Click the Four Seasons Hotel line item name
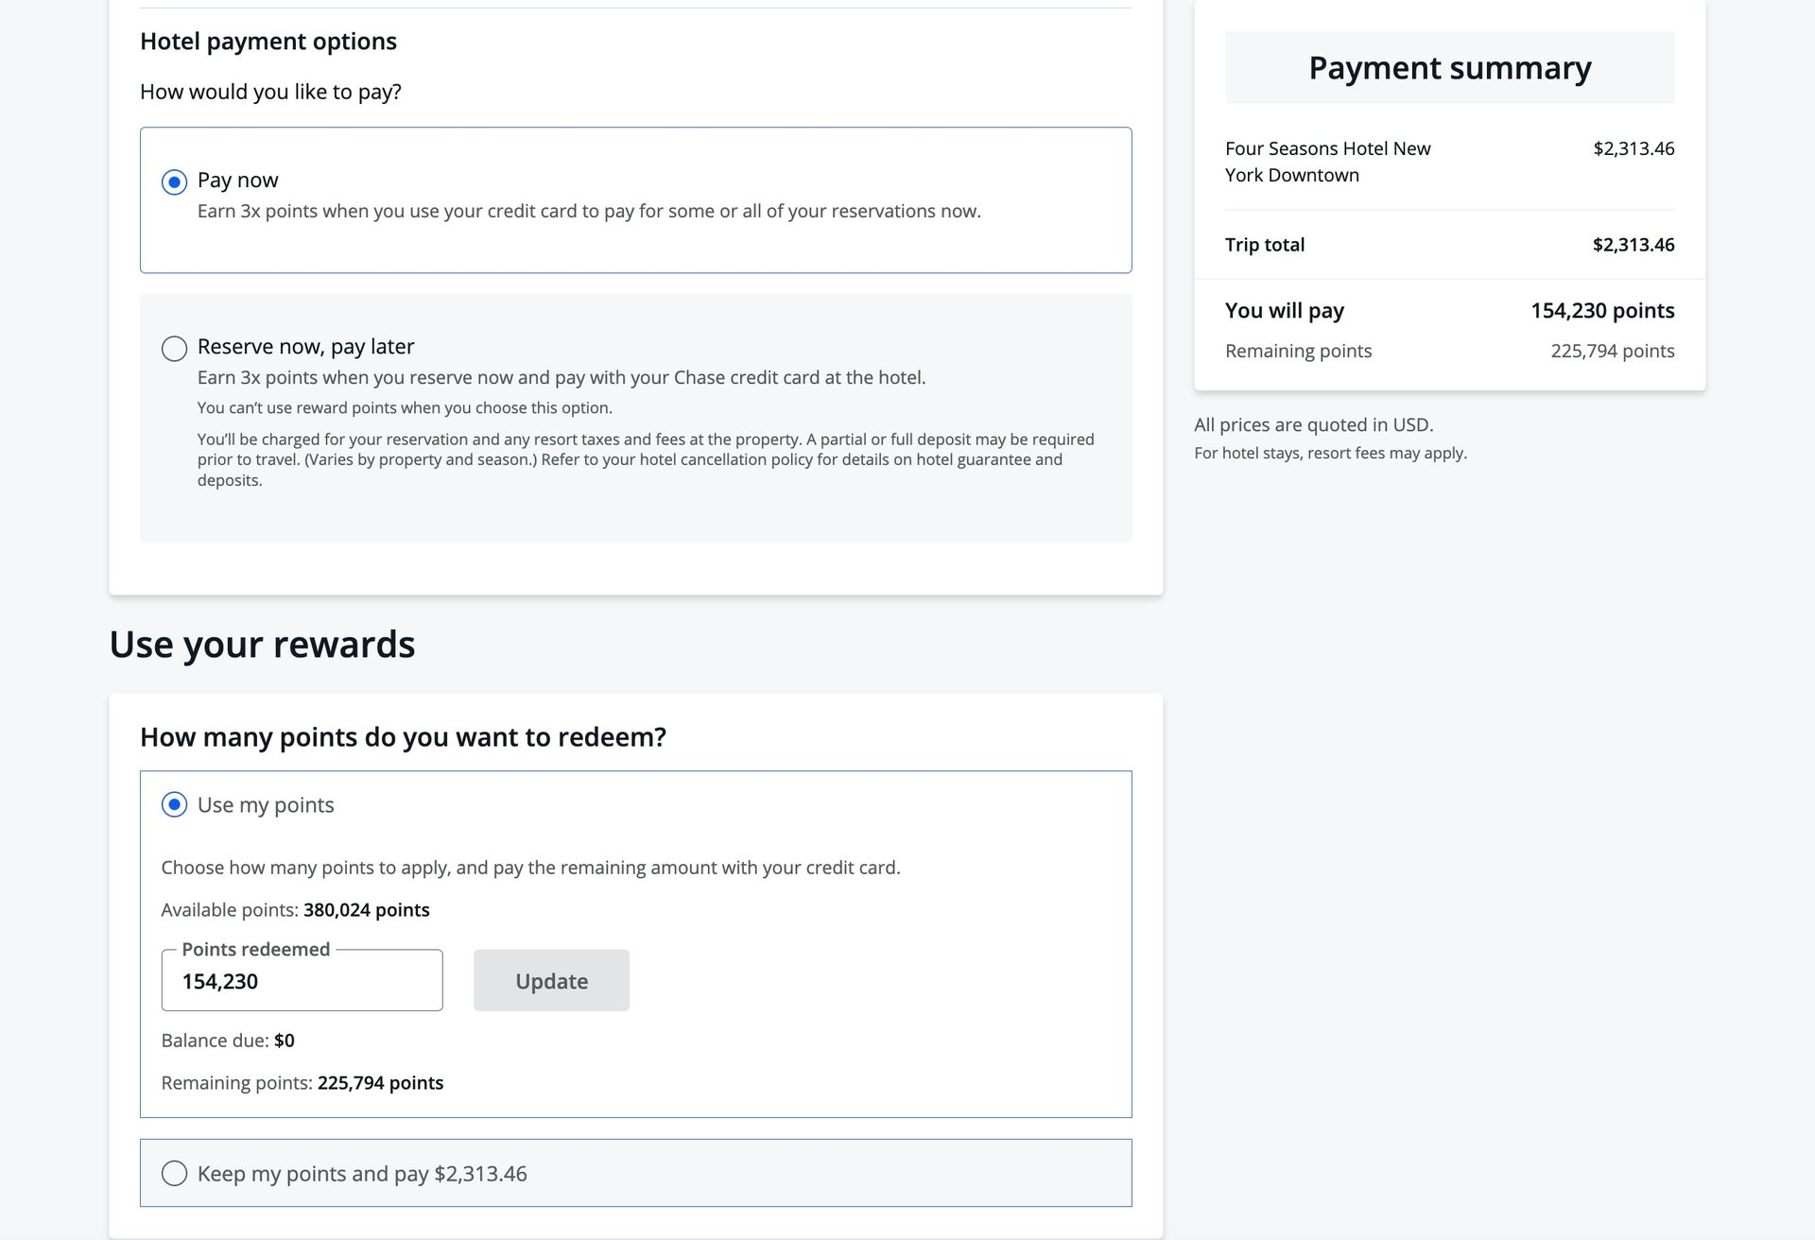 (1327, 162)
